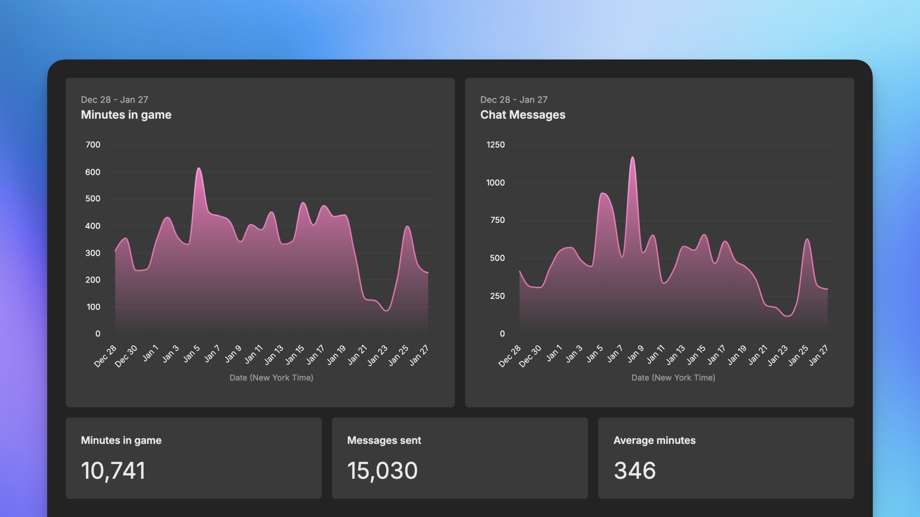Select the Dec 28 - Jan 27 date range on left chart
This screenshot has width=920, height=517.
pos(114,100)
